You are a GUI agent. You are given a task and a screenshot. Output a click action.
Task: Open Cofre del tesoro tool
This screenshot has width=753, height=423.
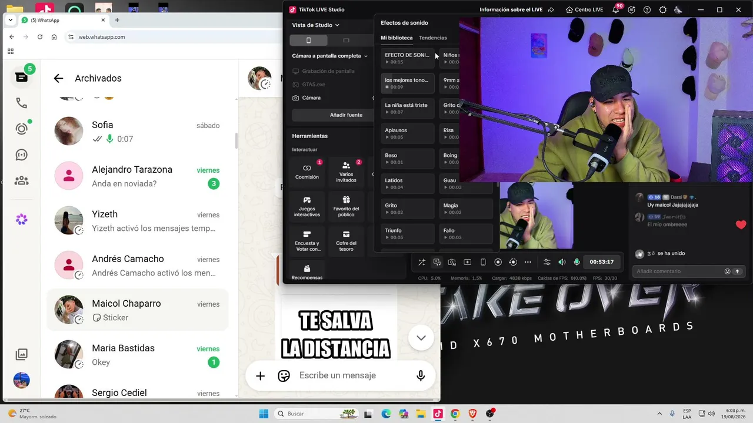click(346, 240)
